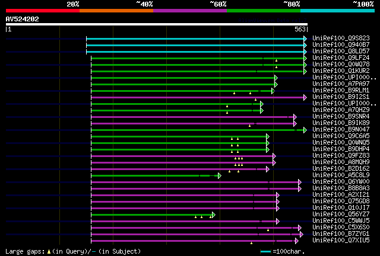Select the UniRef100_Q9FZ83 label

pyautogui.click(x=341, y=156)
